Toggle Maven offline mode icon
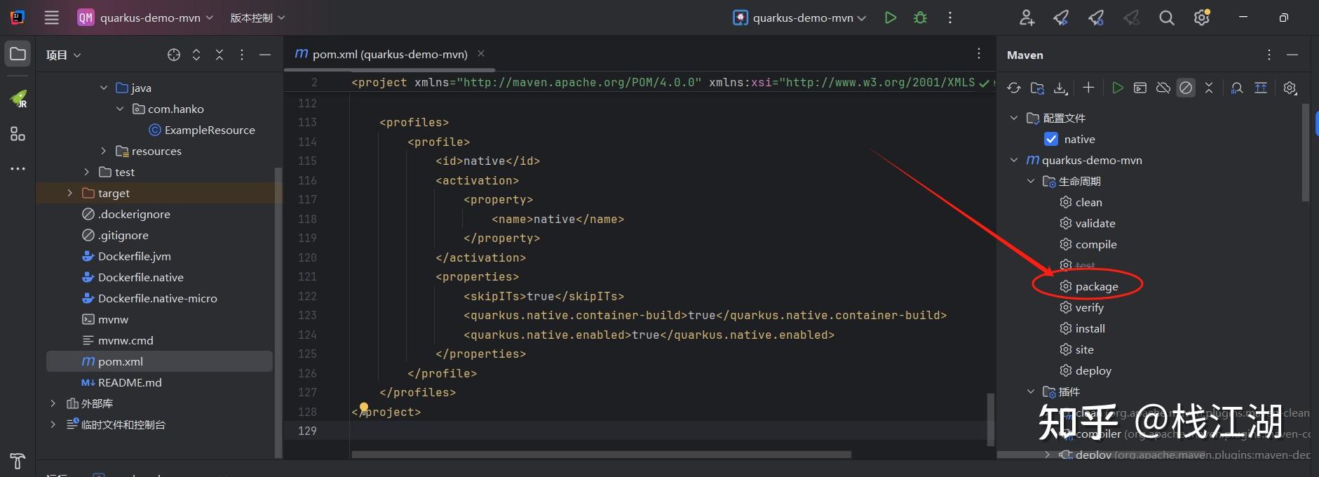The height and width of the screenshot is (477, 1319). click(1163, 88)
